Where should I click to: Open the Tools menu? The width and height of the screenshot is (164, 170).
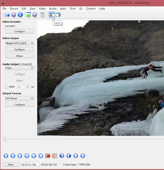click(x=72, y=8)
